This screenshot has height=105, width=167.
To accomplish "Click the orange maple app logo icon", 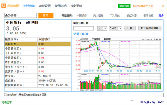I will pos(3,6).
